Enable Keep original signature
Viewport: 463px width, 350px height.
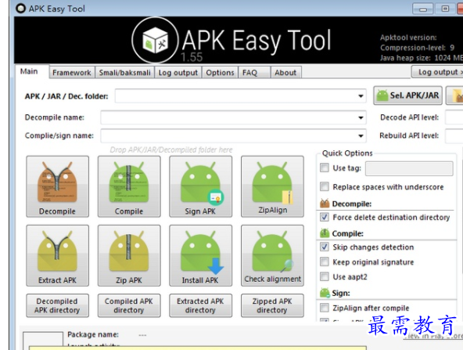click(325, 262)
